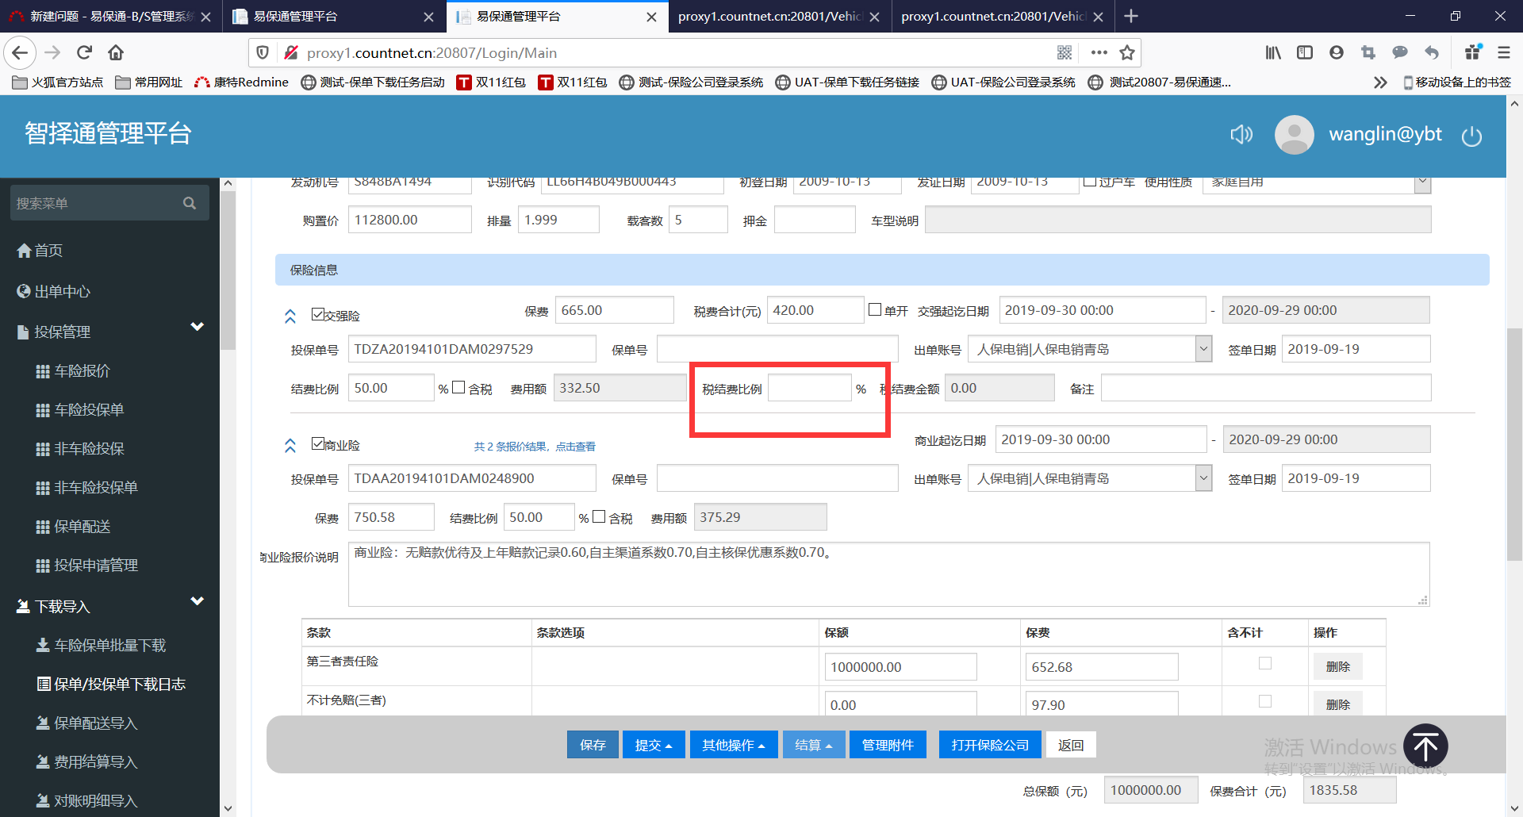The image size is (1523, 817).
Task: Expand the 其他操作 dropdown button
Action: [x=733, y=745]
